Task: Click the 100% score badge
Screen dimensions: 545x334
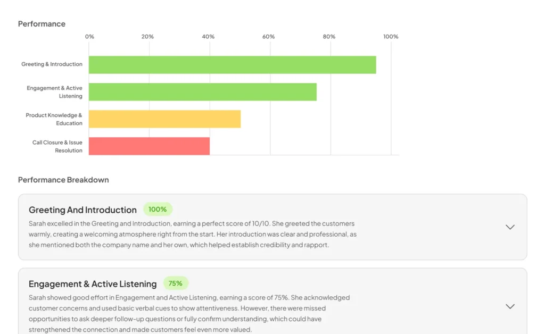Action: coord(158,210)
